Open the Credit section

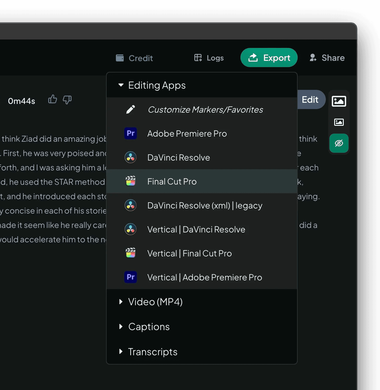tap(134, 58)
